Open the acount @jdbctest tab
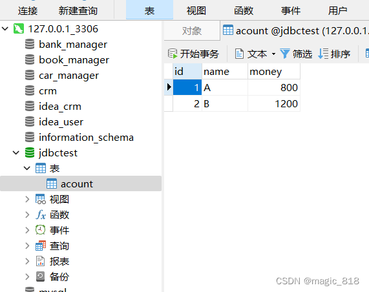369x292 pixels. click(295, 30)
